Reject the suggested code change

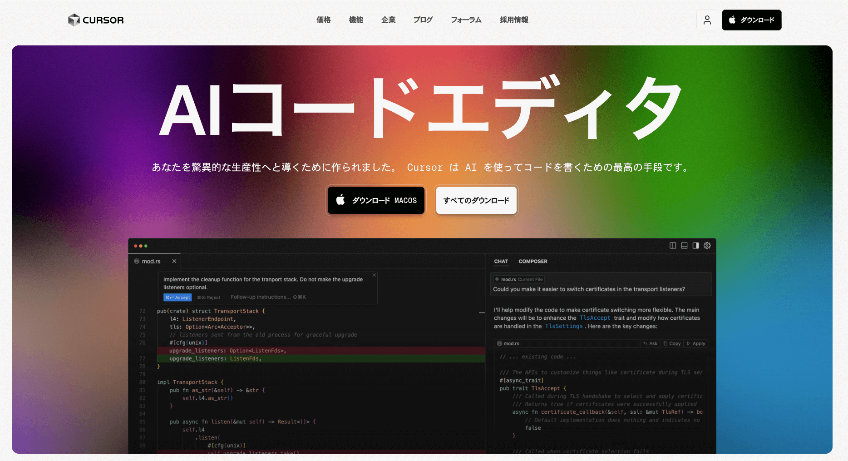(209, 297)
